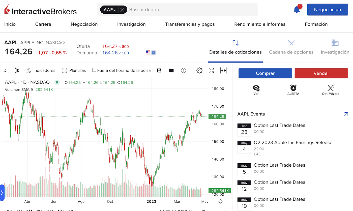Open the D interval dropdown
353x211 pixels.
[x=5, y=71]
